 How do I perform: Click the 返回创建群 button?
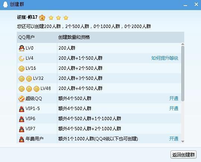pyautogui.click(x=184, y=155)
